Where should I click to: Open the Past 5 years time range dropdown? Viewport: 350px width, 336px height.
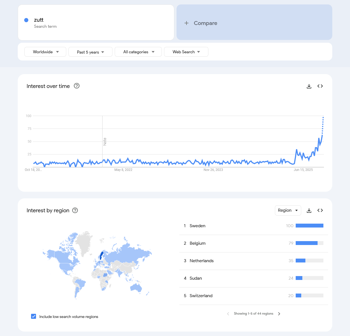pyautogui.click(x=90, y=52)
